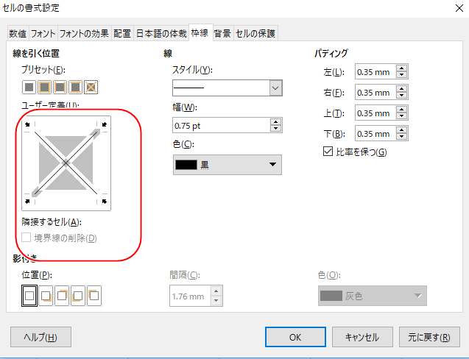Click the 左 padding input field
The width and height of the screenshot is (469, 359).
375,72
